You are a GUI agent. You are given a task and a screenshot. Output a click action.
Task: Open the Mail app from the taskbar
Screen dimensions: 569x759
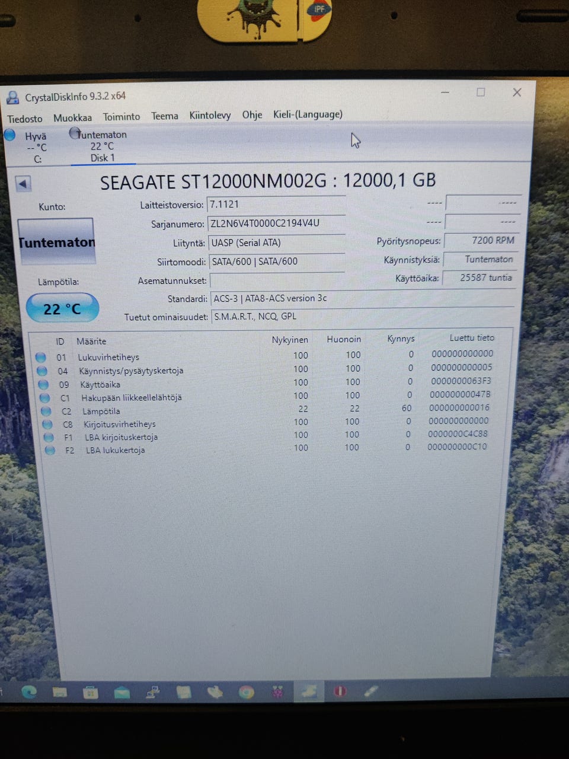coord(122,692)
